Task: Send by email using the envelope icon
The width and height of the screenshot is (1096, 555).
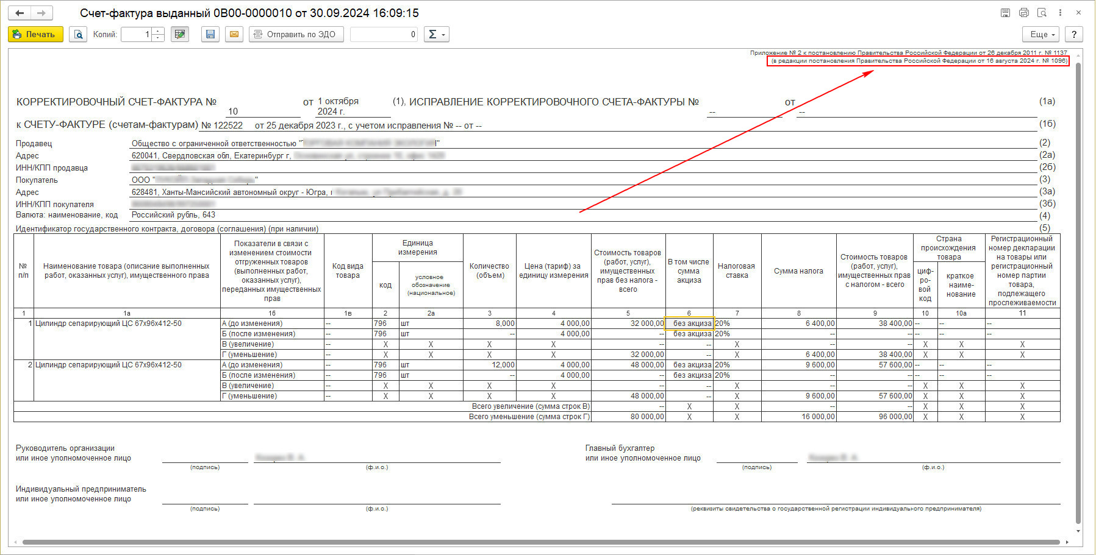Action: tap(234, 34)
